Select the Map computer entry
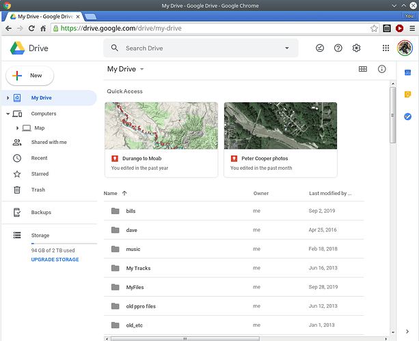 pos(39,128)
